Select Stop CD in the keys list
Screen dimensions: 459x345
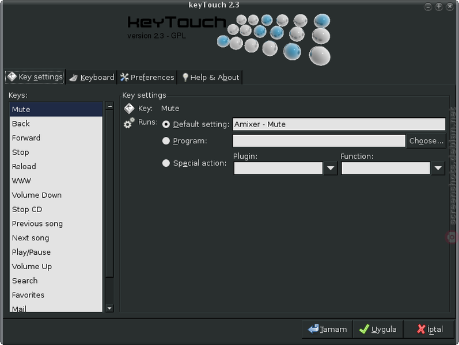pyautogui.click(x=56, y=209)
